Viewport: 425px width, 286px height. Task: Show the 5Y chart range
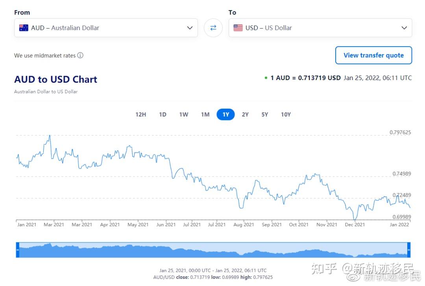pos(264,115)
